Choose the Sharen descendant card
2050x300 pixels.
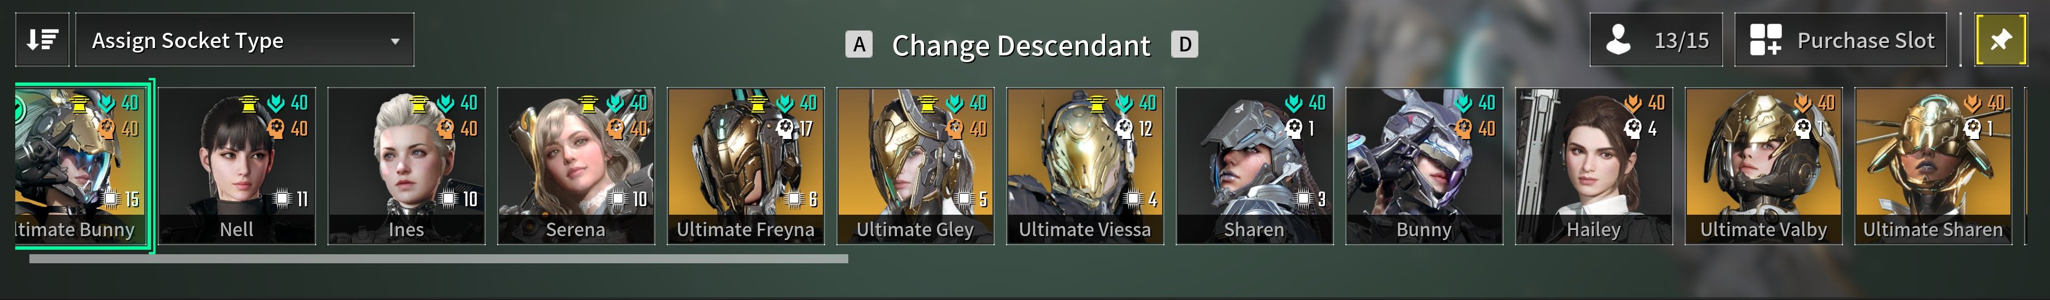click(1254, 166)
